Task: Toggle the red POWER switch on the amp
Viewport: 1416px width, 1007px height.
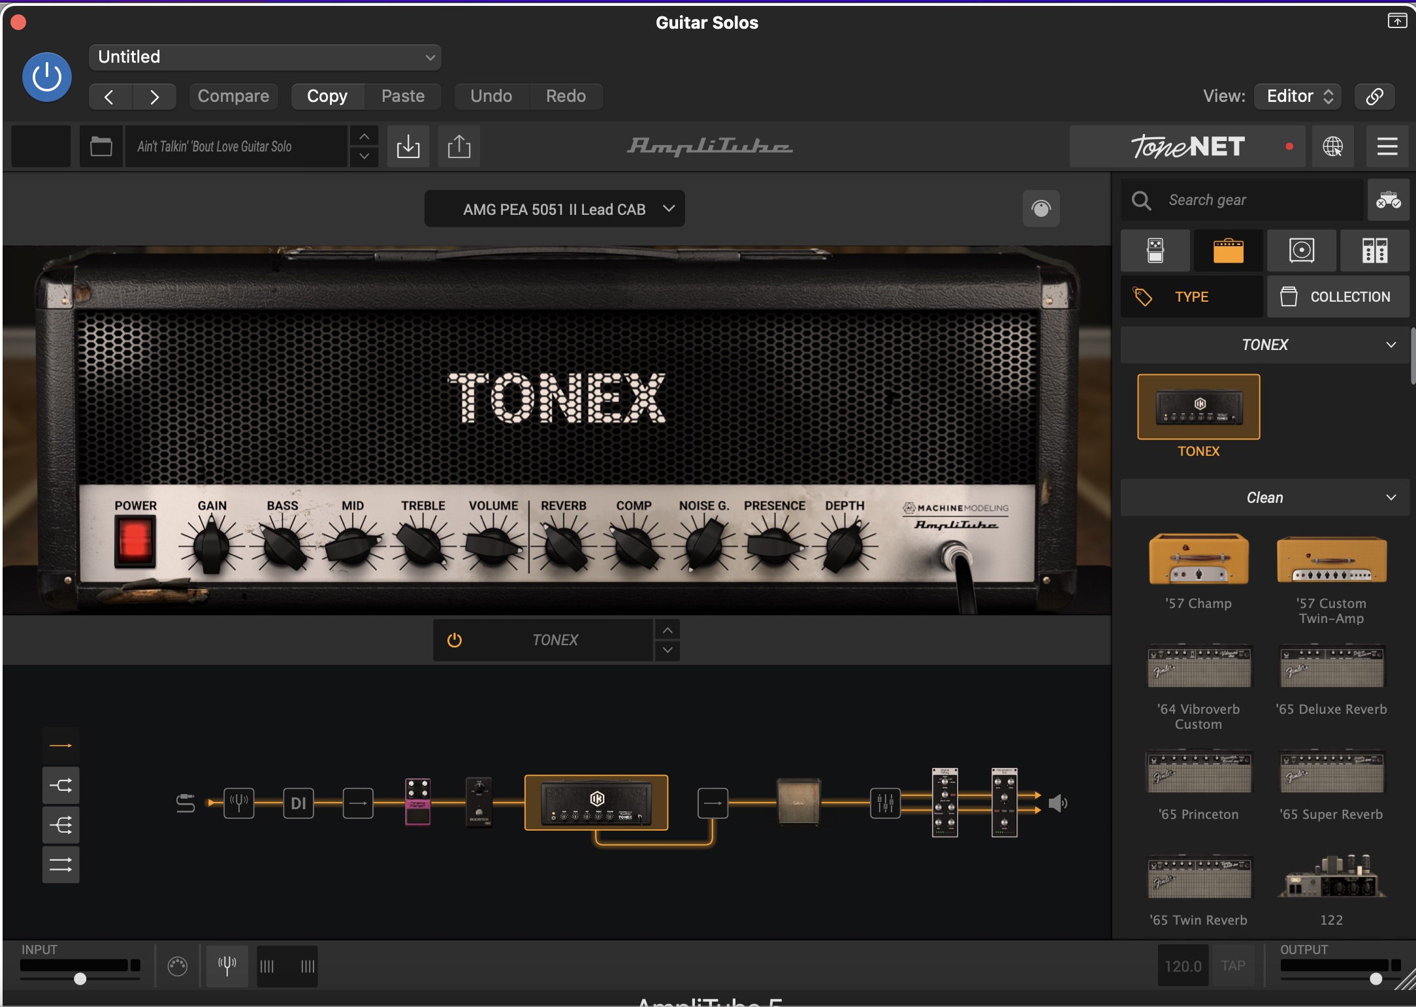Action: coord(135,541)
